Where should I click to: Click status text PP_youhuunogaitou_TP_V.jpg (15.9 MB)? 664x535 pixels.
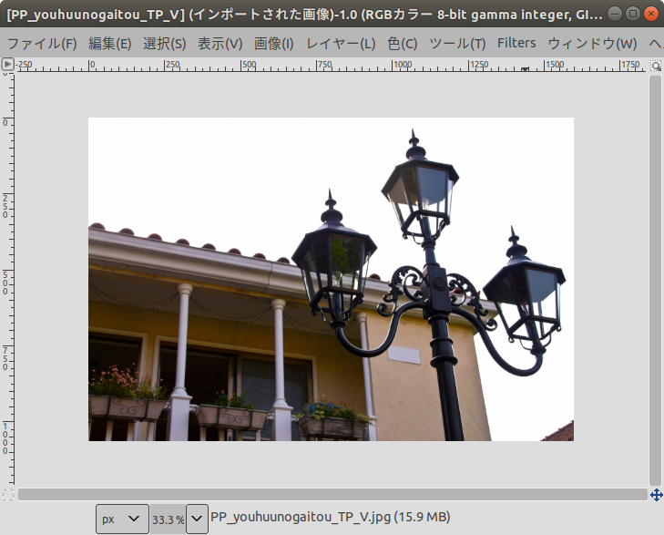331,517
